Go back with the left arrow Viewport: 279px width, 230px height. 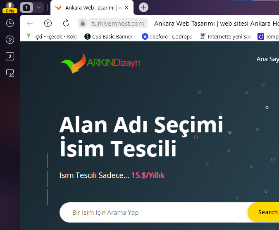(30, 23)
